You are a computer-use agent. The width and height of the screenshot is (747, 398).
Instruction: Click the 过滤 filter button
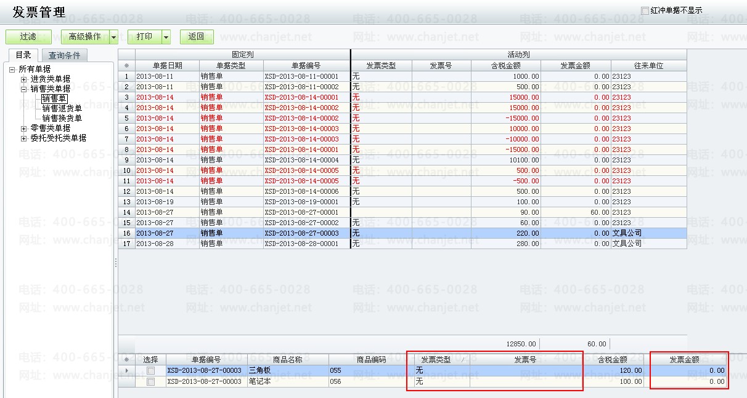[28, 37]
